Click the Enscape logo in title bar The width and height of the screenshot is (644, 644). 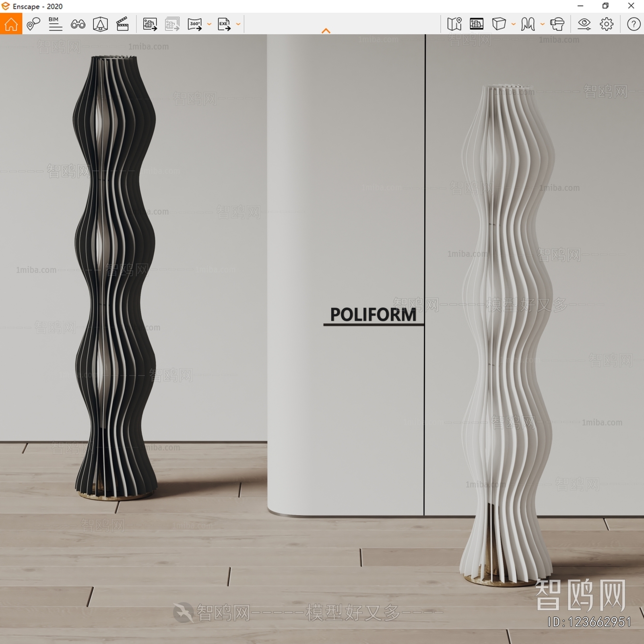point(5,6)
